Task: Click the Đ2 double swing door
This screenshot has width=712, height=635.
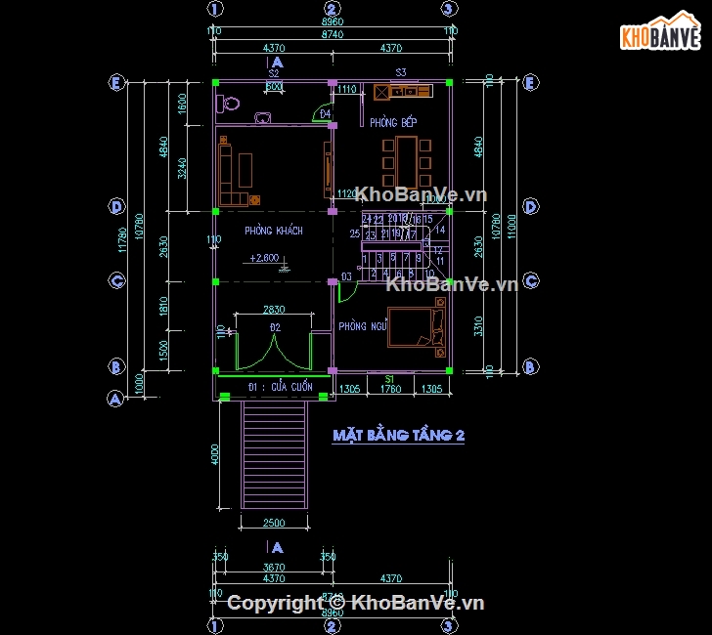Action: pyautogui.click(x=274, y=351)
